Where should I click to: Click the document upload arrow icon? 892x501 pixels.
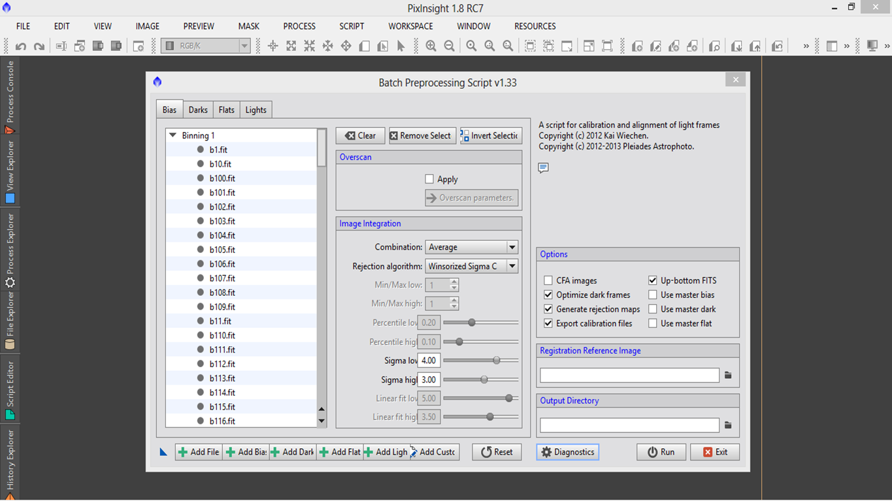(x=755, y=46)
